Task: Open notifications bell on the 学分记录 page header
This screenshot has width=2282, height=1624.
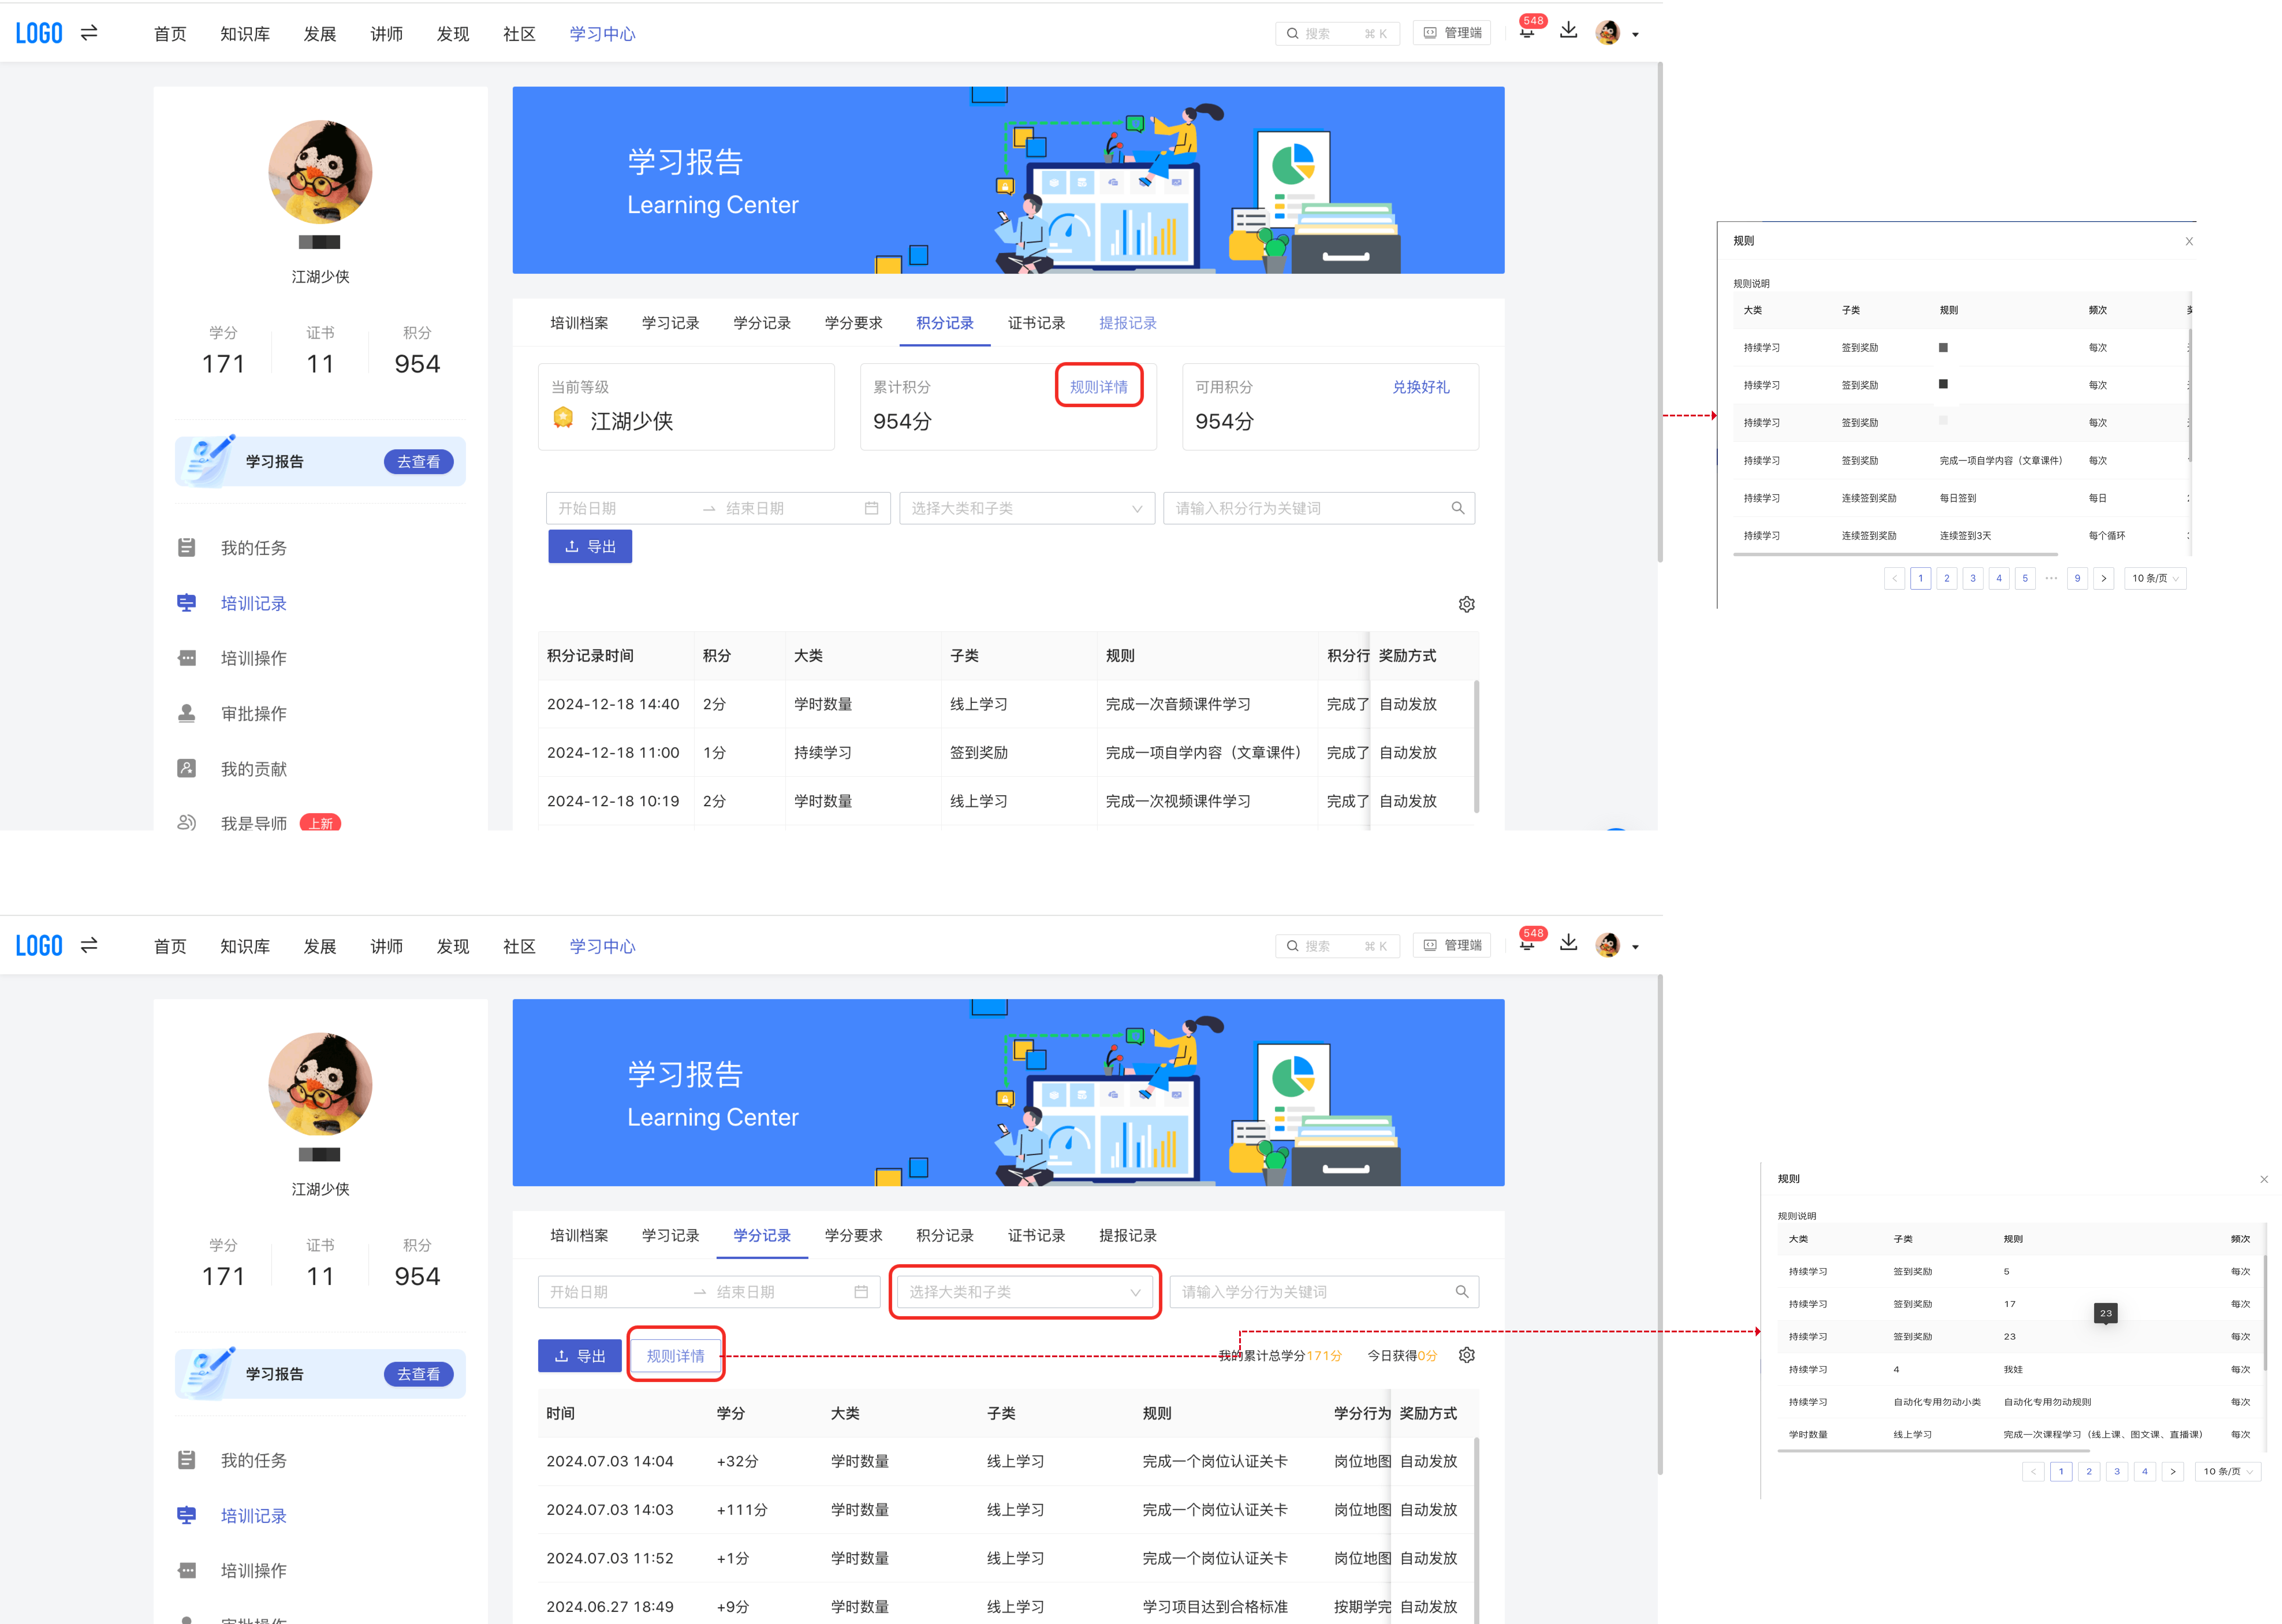Action: (x=1526, y=944)
